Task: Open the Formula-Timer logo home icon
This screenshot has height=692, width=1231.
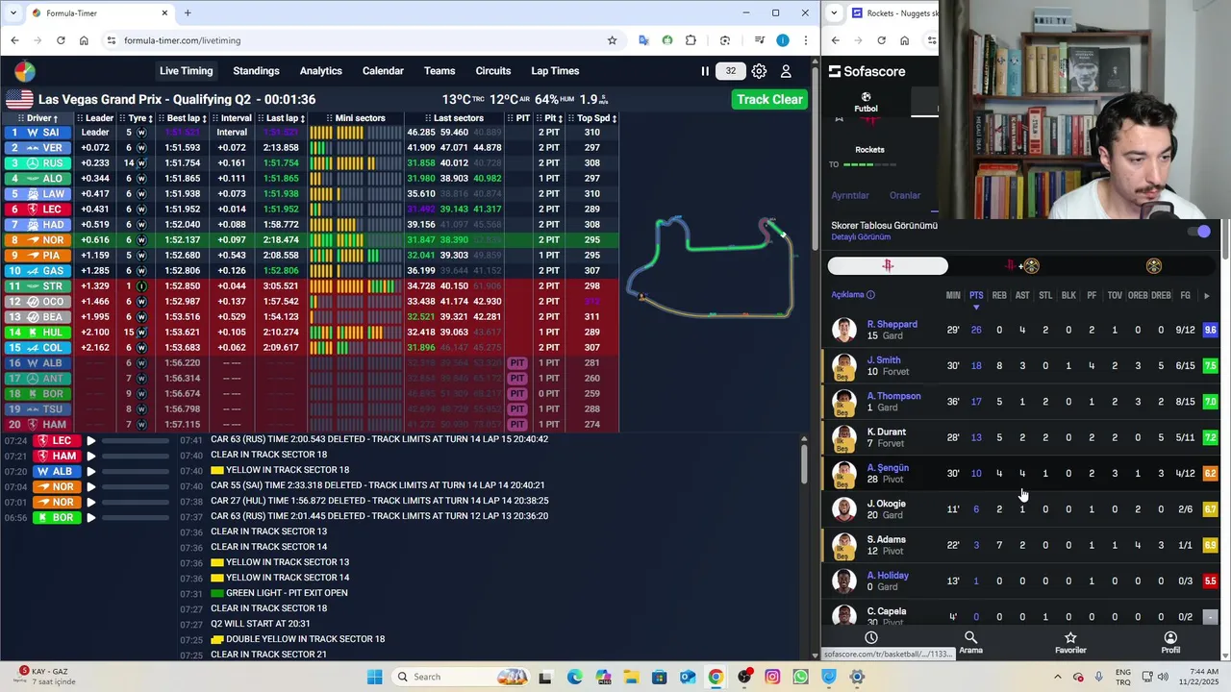Action: click(x=25, y=71)
